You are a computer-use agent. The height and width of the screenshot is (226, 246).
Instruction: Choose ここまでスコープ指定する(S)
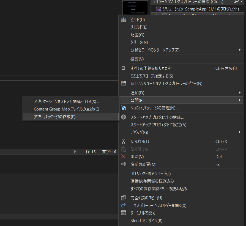coord(181,76)
